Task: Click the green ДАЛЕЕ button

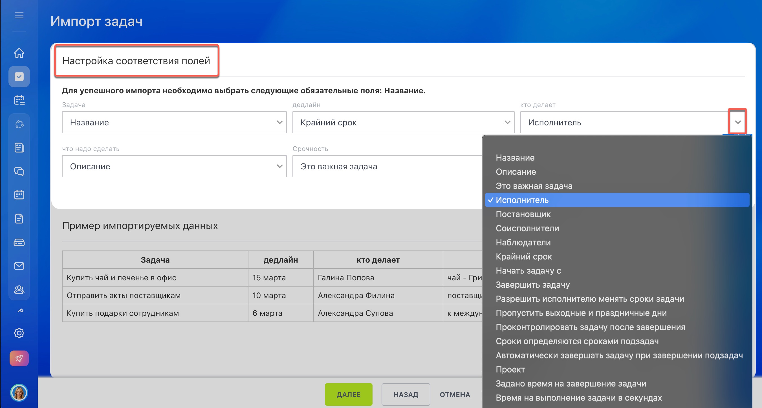Action: (x=348, y=394)
